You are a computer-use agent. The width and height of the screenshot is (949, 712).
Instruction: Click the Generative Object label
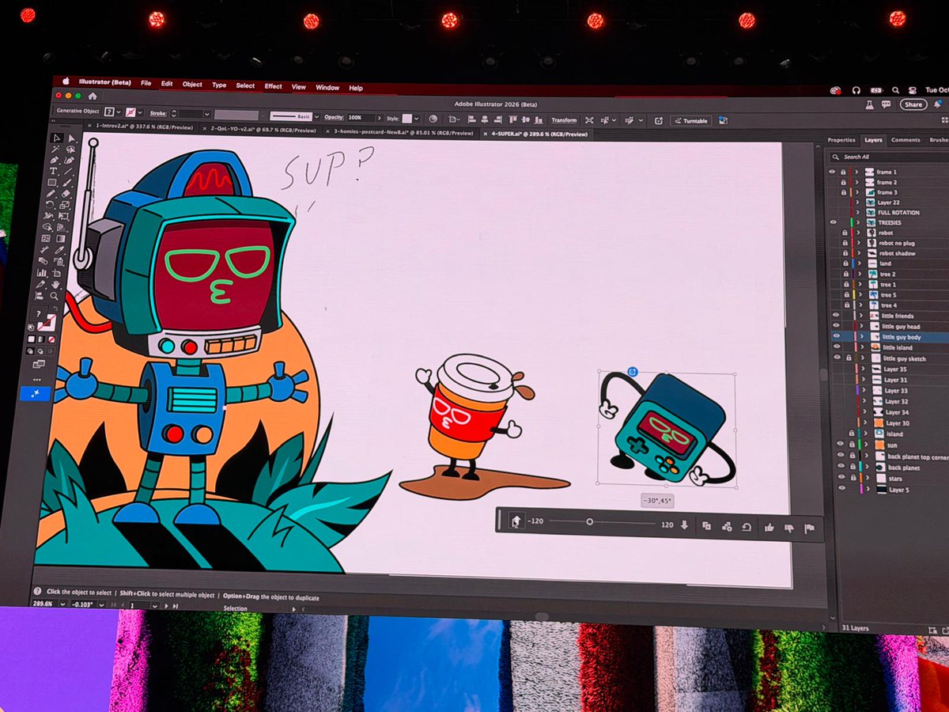[x=78, y=111]
